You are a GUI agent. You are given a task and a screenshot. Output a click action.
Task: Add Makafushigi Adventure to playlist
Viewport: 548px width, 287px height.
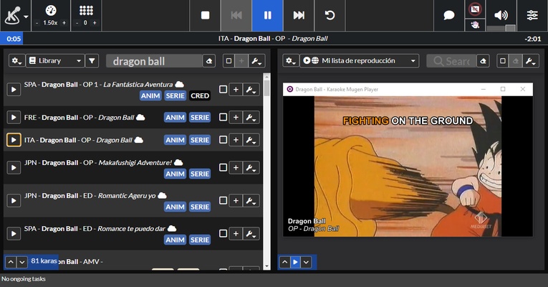(236, 168)
